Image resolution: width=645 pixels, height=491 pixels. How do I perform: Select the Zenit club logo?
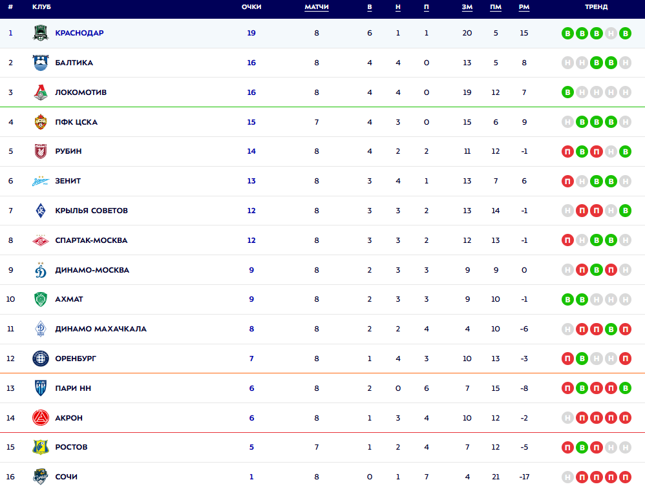pos(41,181)
